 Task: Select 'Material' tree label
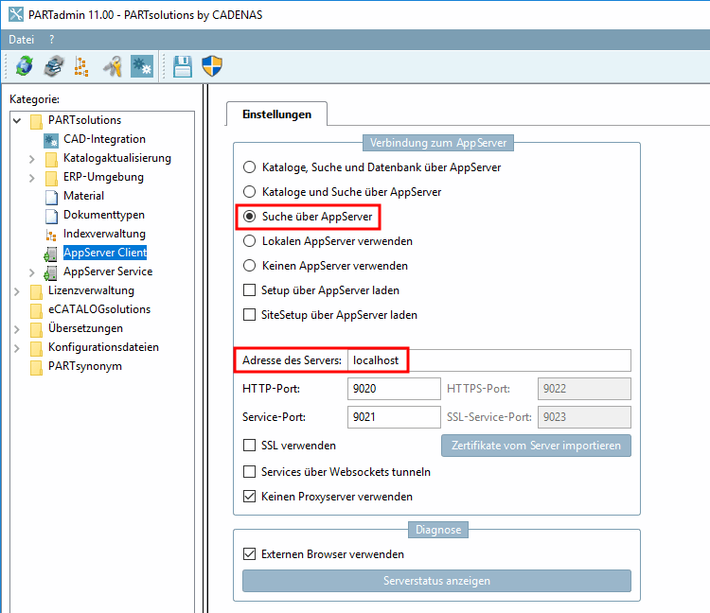[x=83, y=196]
